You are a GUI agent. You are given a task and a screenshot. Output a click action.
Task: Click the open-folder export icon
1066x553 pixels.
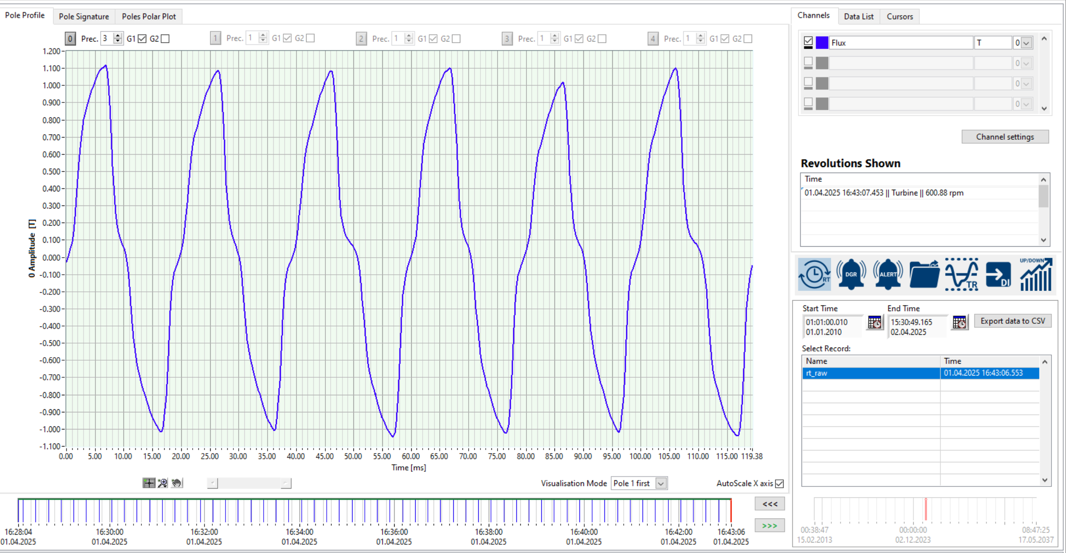(925, 274)
